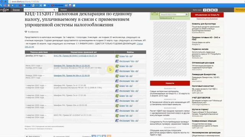Open news Расчет НДФЛ при продаже прежнего жилья

170,113
